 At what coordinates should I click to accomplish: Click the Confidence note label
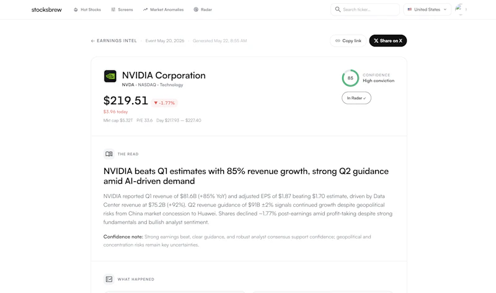pyautogui.click(x=123, y=237)
